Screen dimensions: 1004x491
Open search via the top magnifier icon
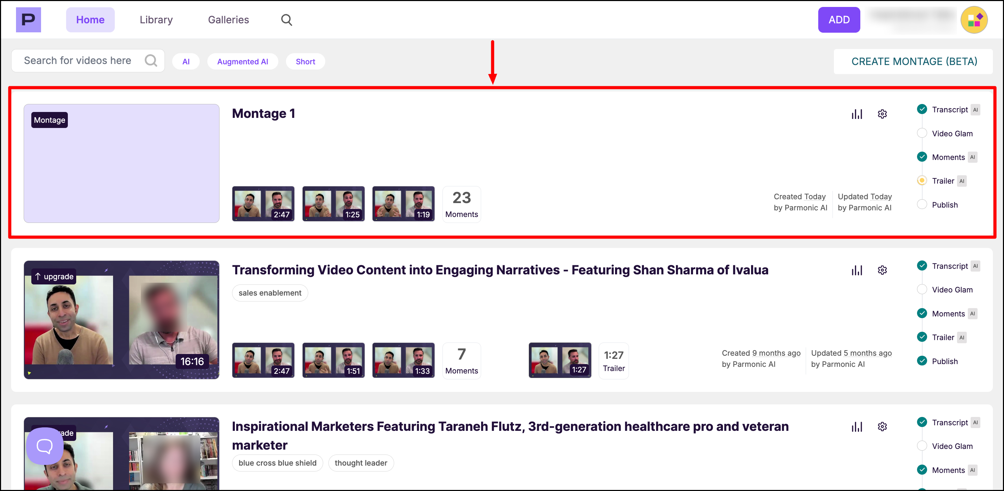286,20
